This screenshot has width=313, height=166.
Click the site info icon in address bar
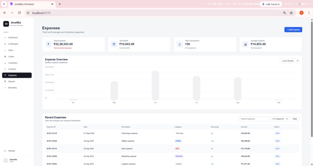coord(28,13)
